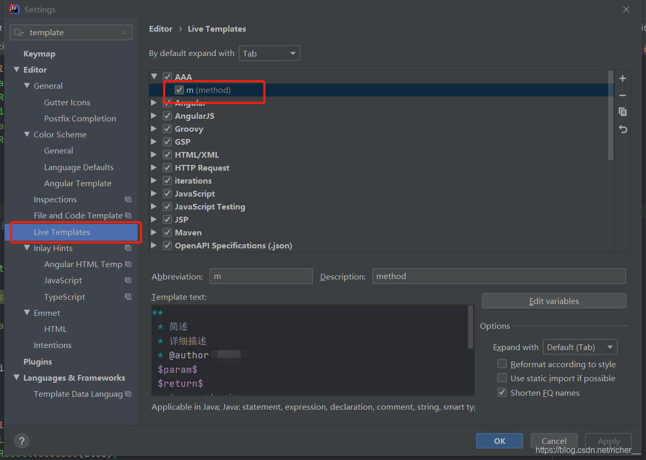Toggle the Groovy group checkbox
The width and height of the screenshot is (646, 460).
(167, 129)
